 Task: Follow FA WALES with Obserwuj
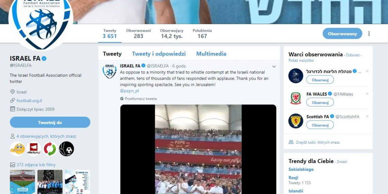pos(320,102)
